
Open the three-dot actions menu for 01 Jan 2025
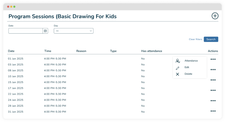click(213, 59)
